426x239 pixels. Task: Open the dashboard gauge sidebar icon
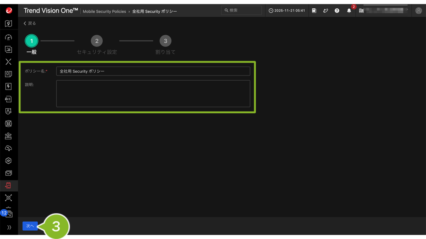pyautogui.click(x=9, y=37)
